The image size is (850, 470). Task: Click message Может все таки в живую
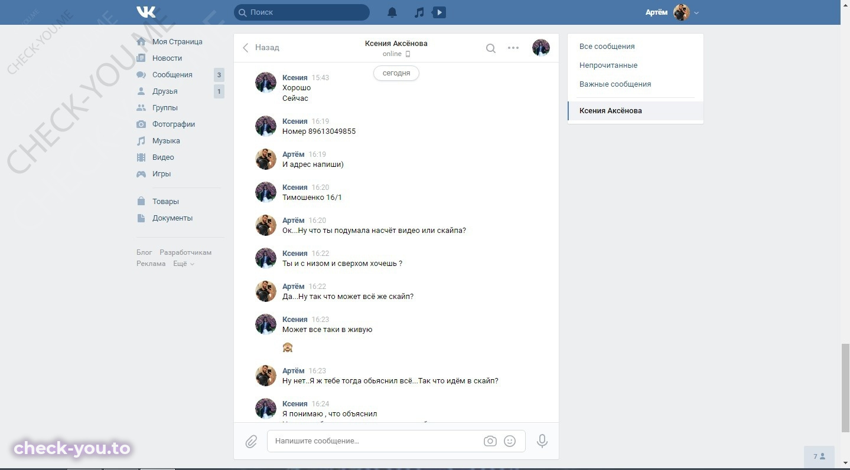click(327, 330)
